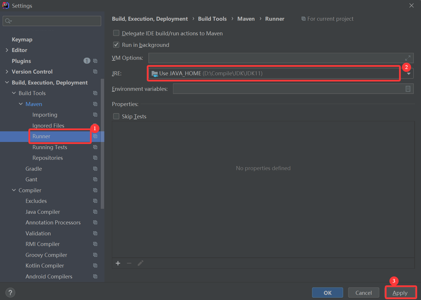
Task: Enable Delegate IDE build/run actions to Maven
Action: (116, 33)
